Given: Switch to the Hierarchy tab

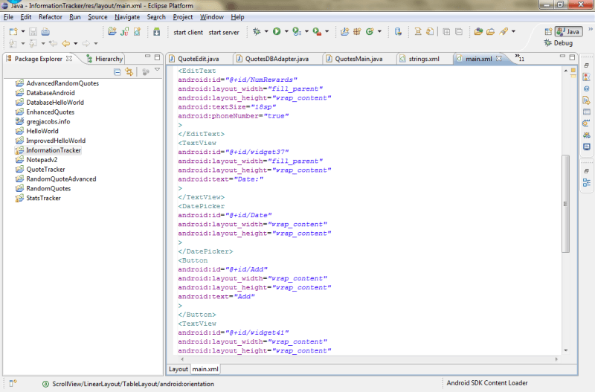Looking at the screenshot, I should click(104, 59).
